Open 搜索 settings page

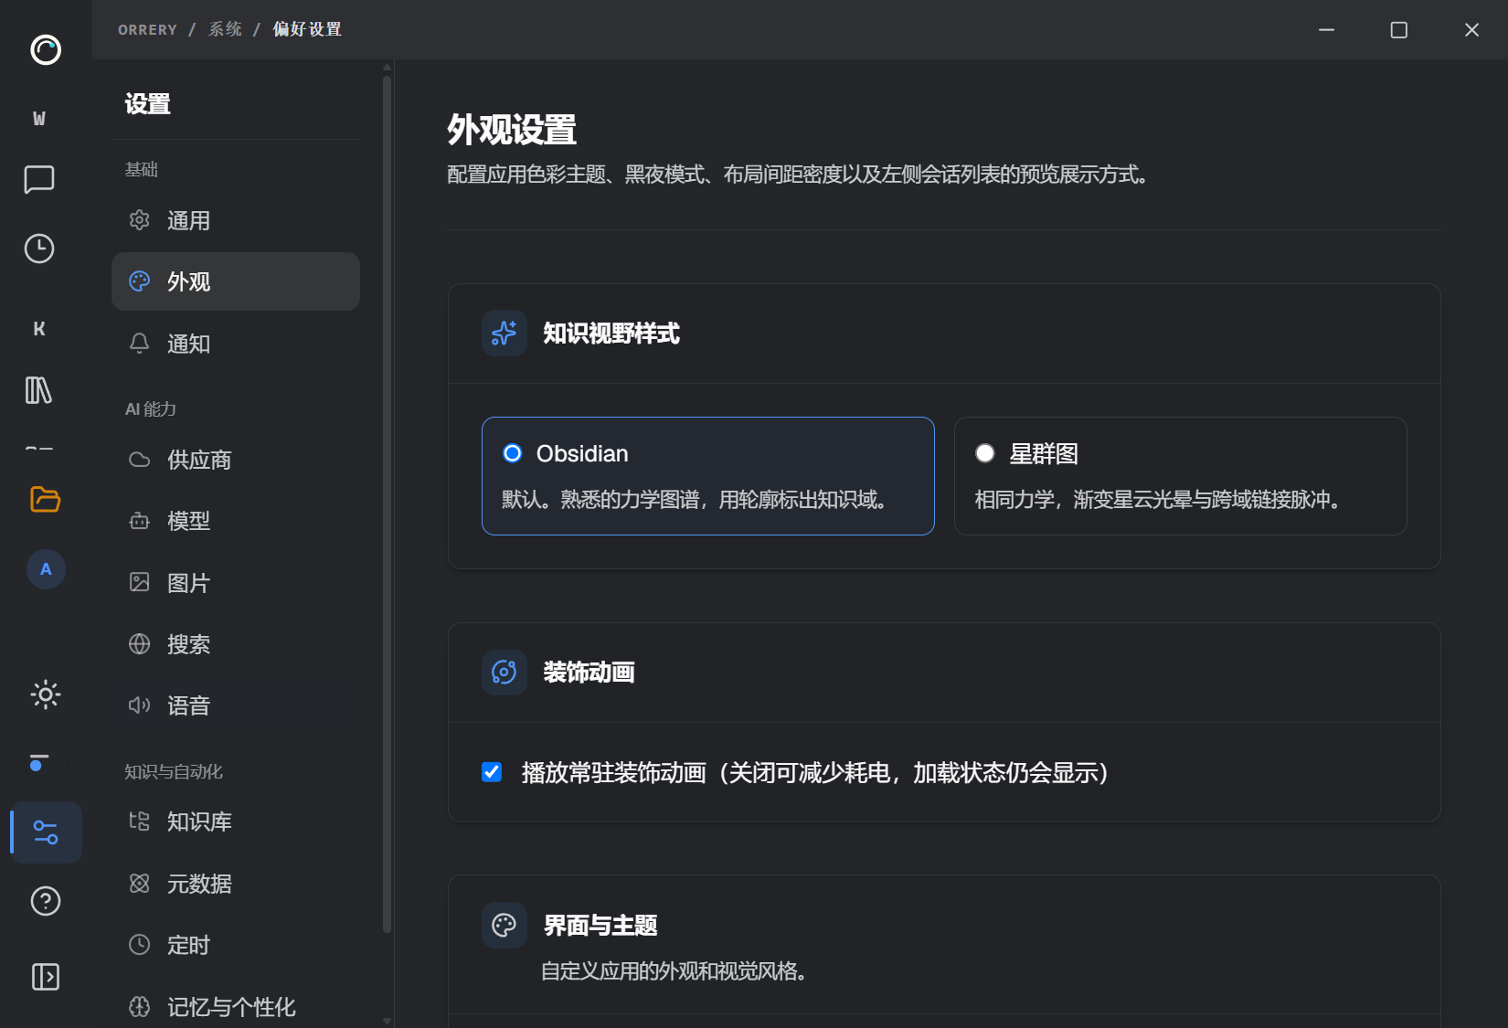(x=236, y=644)
